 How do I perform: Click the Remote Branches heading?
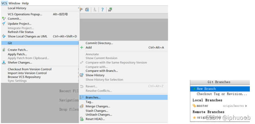point(209,112)
